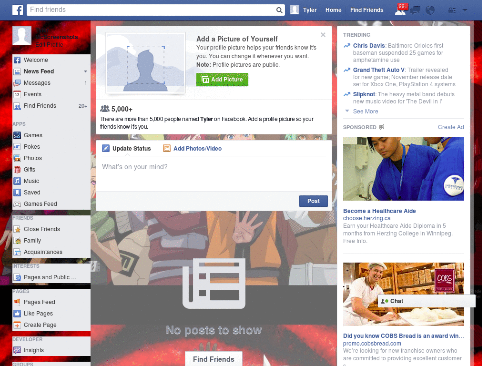Click the blue Post button
Viewport: 488px width, 366px height.
point(314,201)
